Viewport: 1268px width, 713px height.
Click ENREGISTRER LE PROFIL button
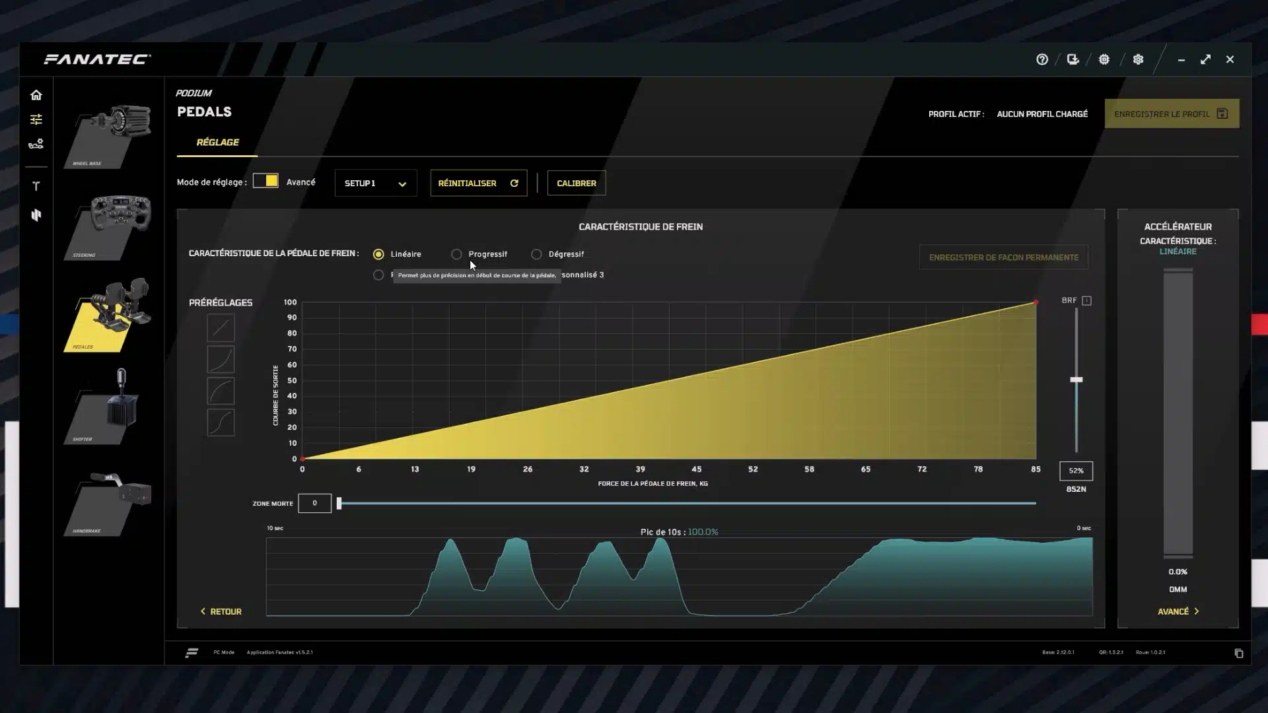(x=1172, y=114)
